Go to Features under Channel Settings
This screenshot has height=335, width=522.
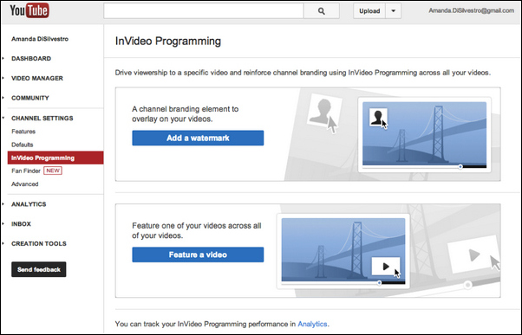pos(23,132)
